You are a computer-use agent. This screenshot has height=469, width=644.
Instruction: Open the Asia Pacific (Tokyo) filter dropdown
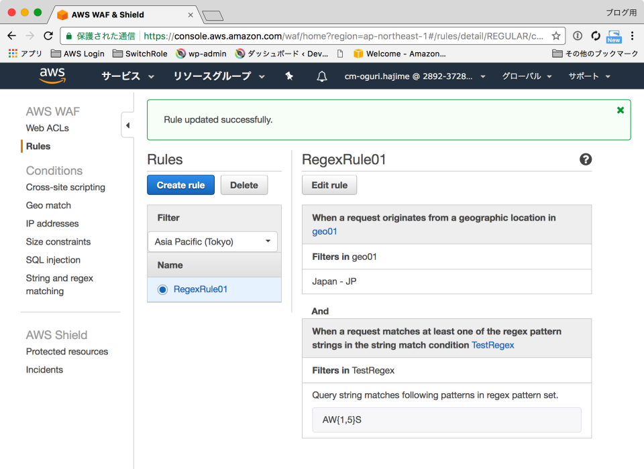(212, 242)
